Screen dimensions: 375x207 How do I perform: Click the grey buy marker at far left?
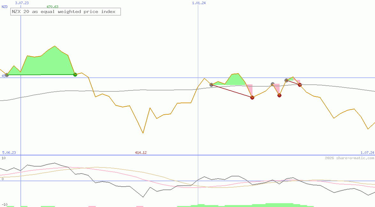[x=7, y=75]
